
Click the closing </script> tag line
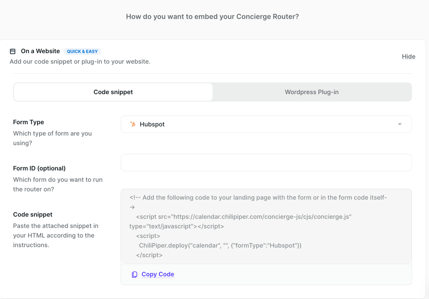[149, 255]
